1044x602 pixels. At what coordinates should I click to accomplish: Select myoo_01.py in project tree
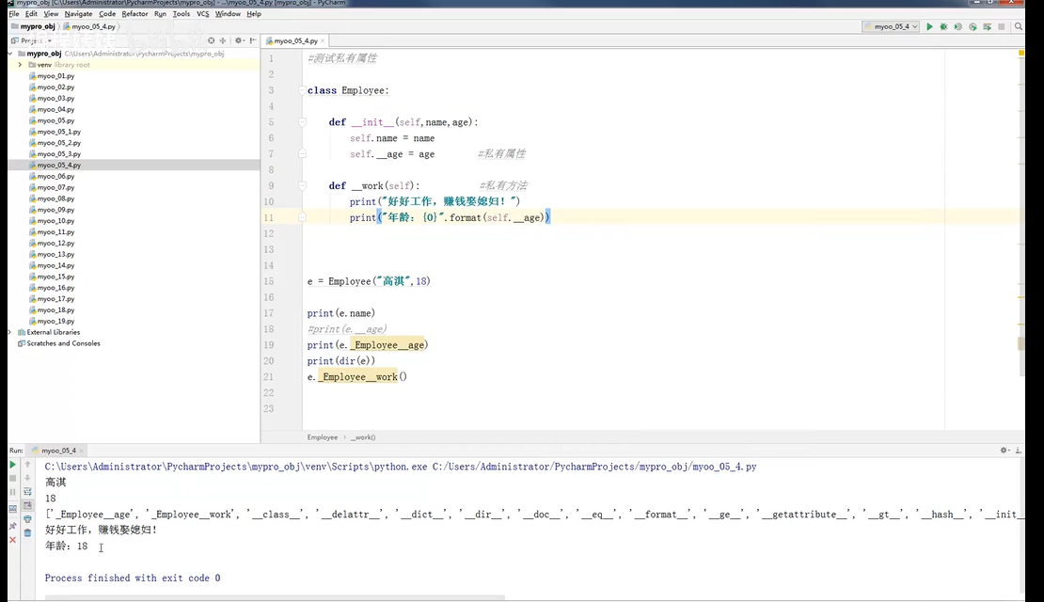[x=55, y=76]
